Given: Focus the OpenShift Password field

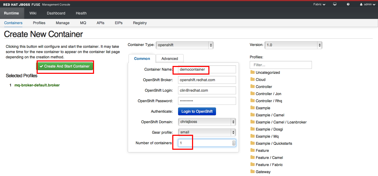Looking at the screenshot, I should pos(207,101).
